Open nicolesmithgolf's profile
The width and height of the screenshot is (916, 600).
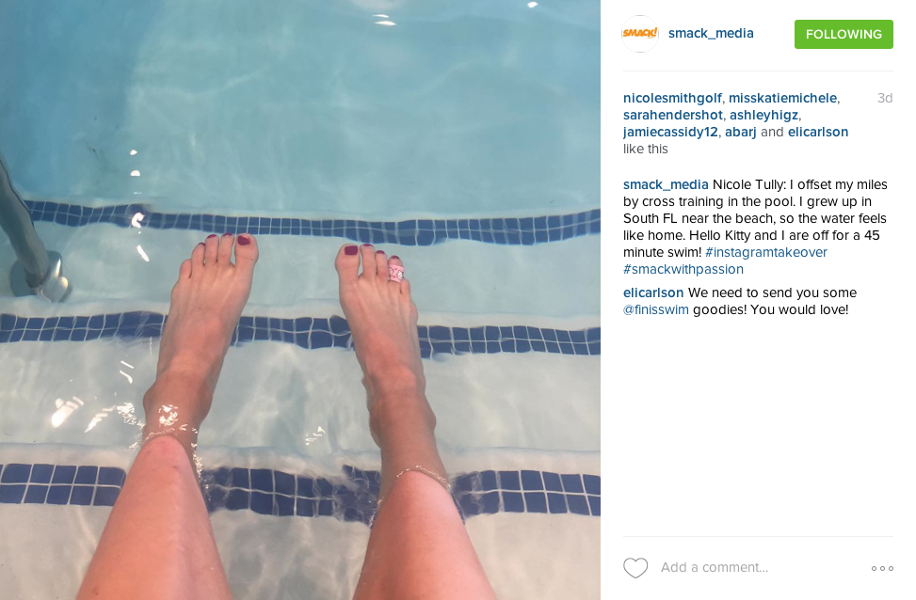(x=672, y=98)
